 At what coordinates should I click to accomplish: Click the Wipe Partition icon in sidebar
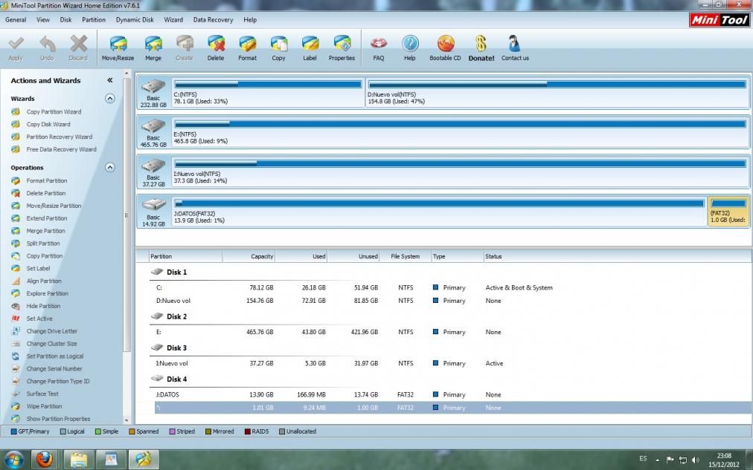[x=16, y=406]
